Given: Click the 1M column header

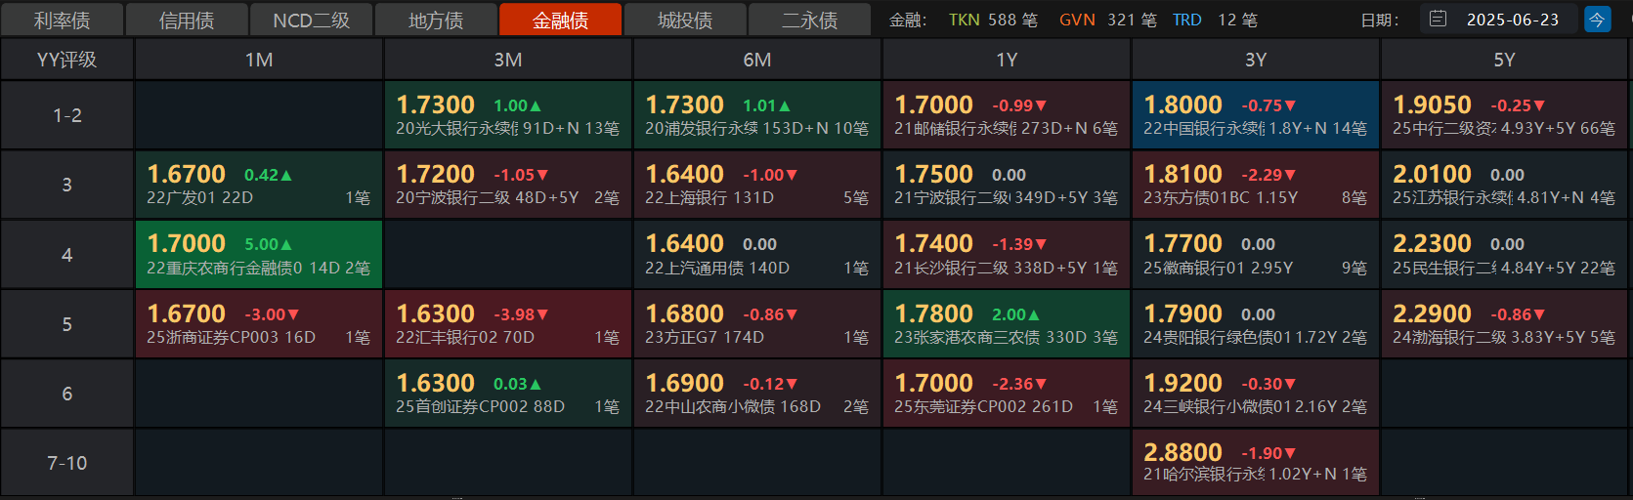Looking at the screenshot, I should click(x=259, y=60).
